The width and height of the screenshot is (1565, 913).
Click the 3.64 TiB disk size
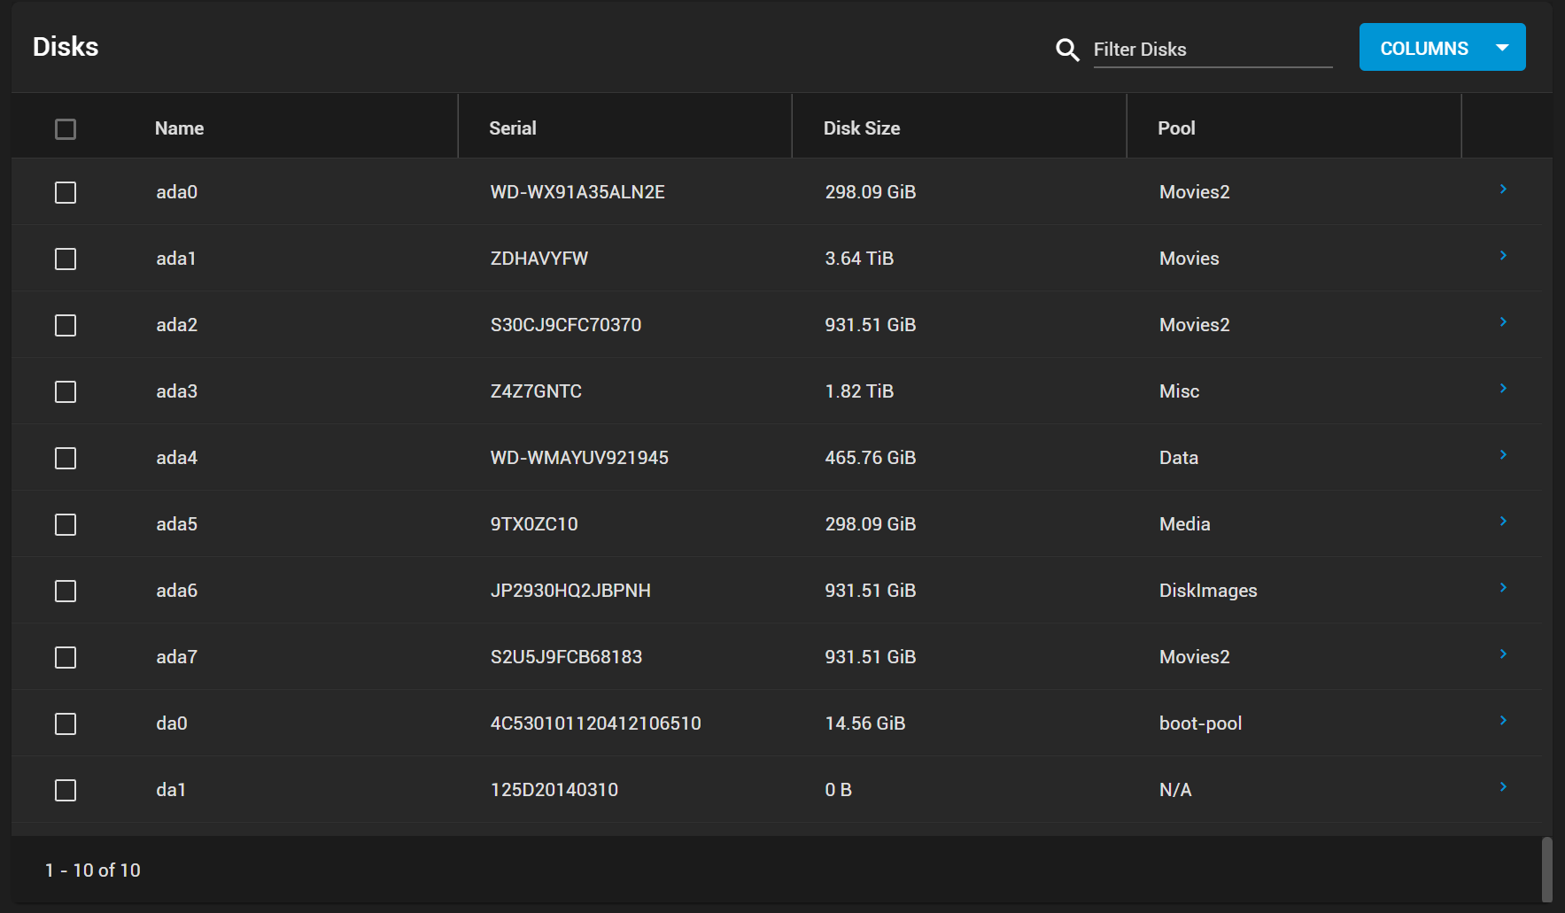[859, 259]
